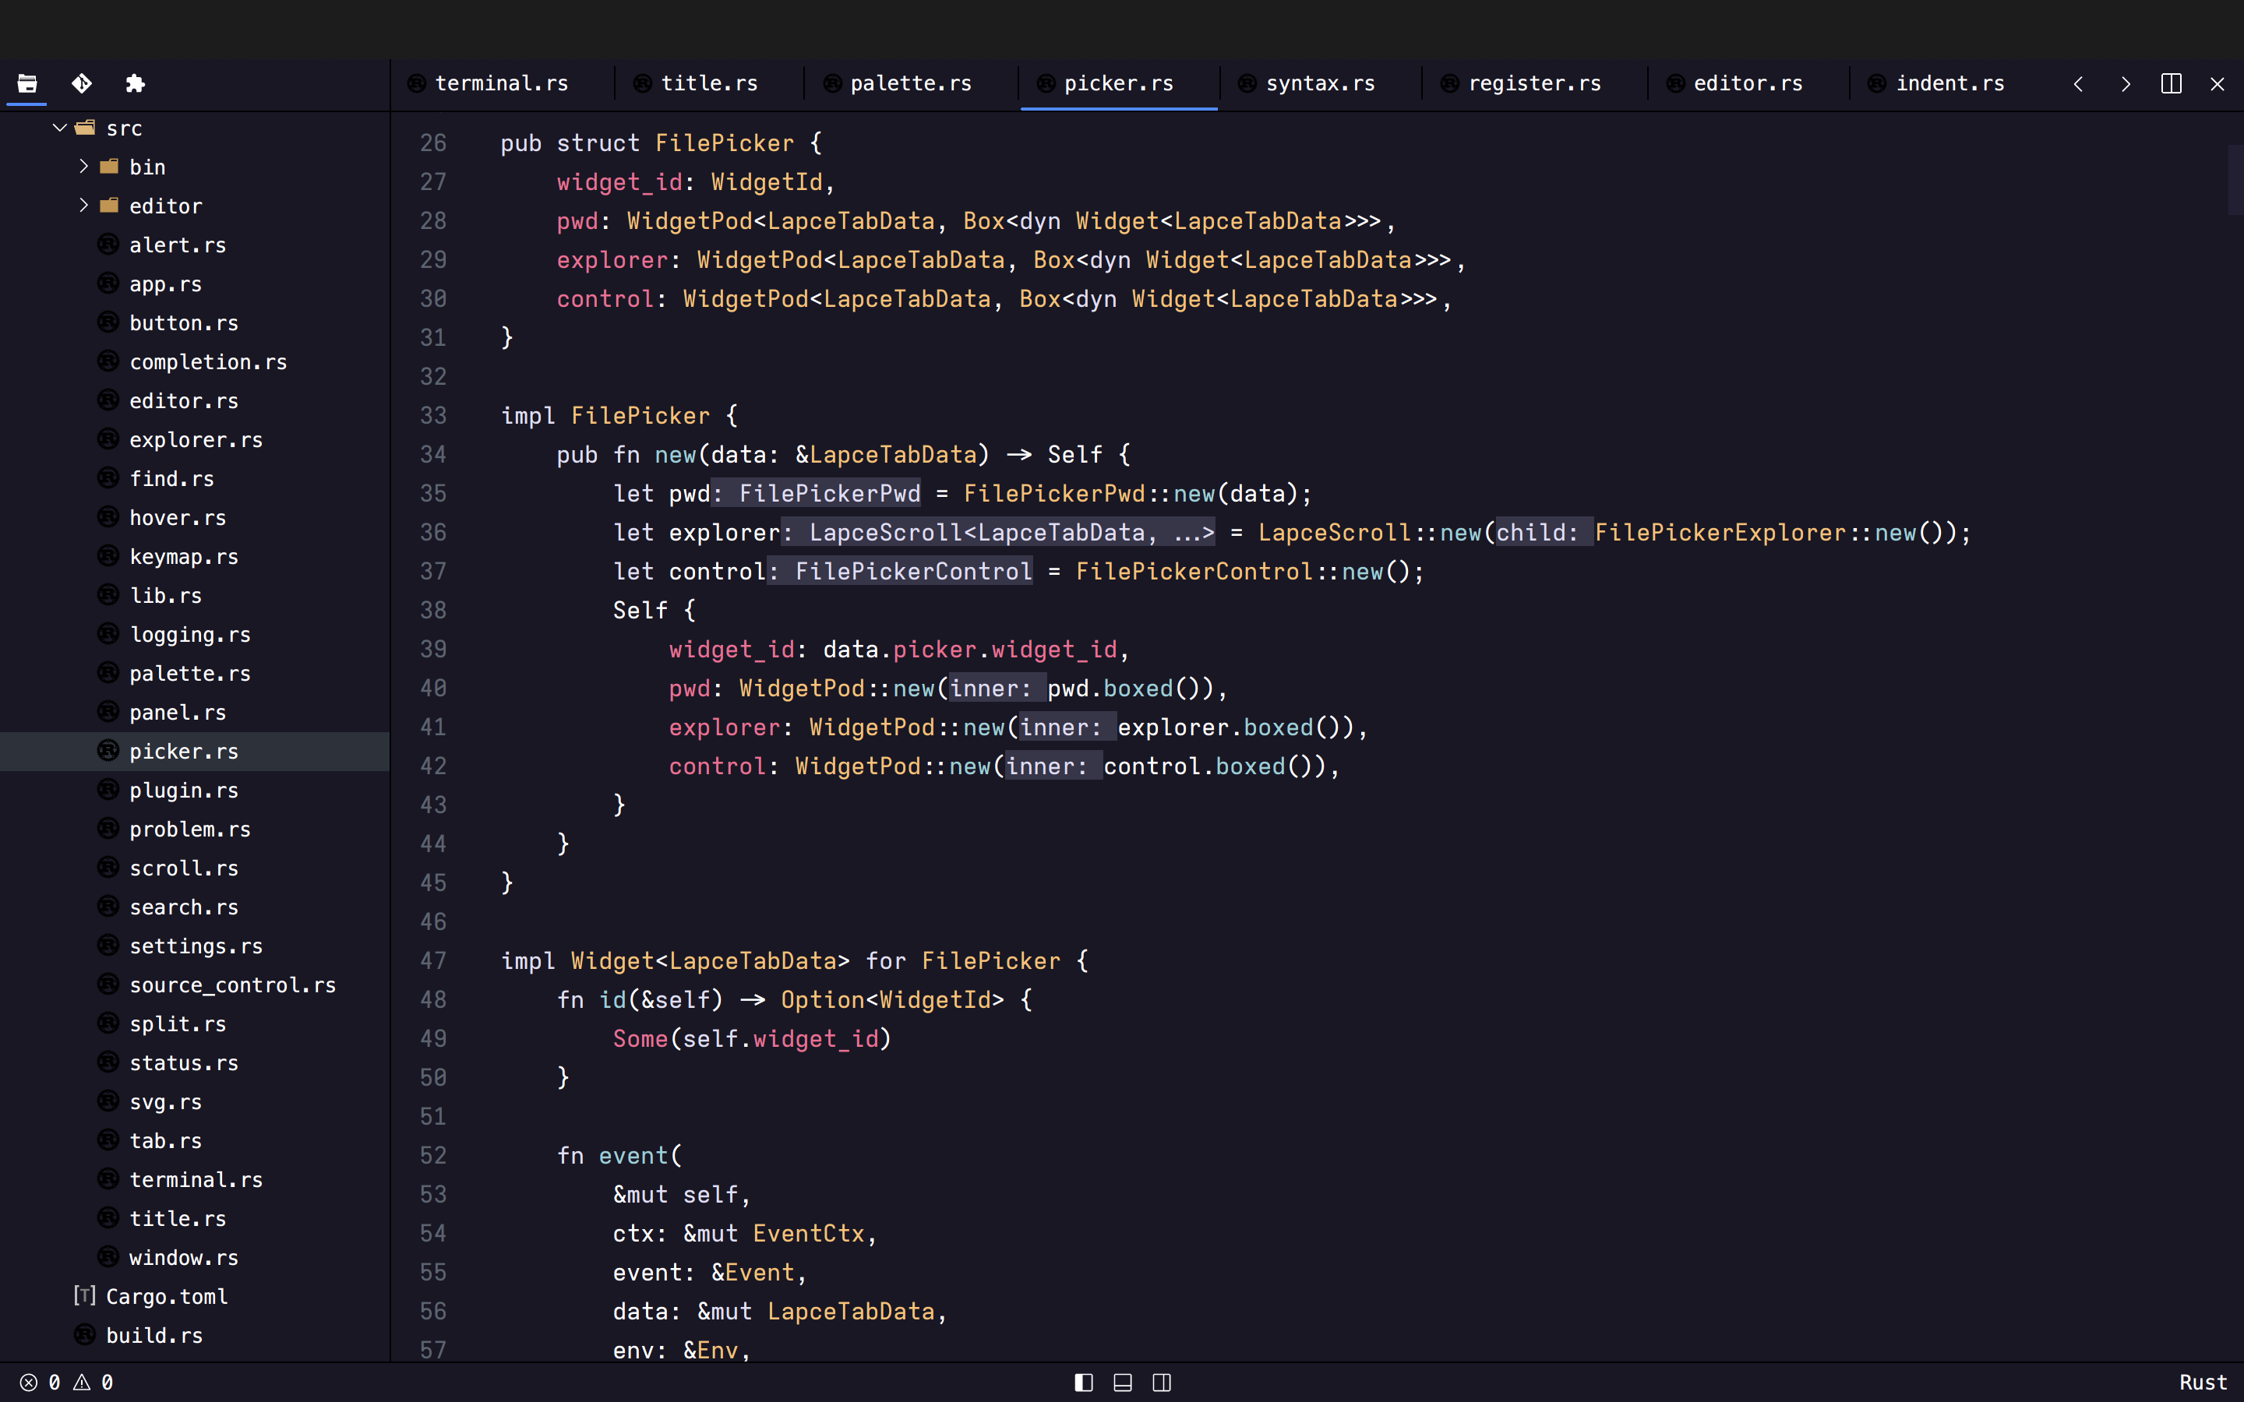Viewport: 2244px width, 1402px height.
Task: Click the editor vertical scrollbar thumb
Action: click(2235, 179)
